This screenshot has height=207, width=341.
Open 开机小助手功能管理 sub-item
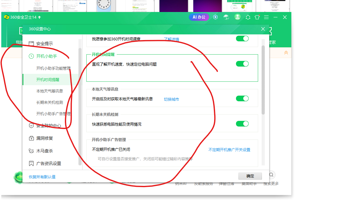click(53, 68)
